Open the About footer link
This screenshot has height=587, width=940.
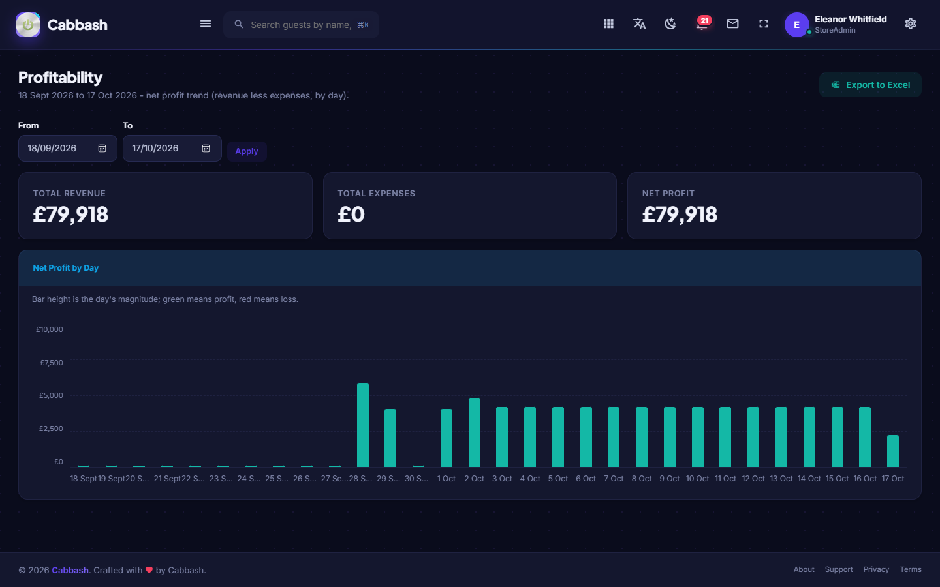pos(804,569)
